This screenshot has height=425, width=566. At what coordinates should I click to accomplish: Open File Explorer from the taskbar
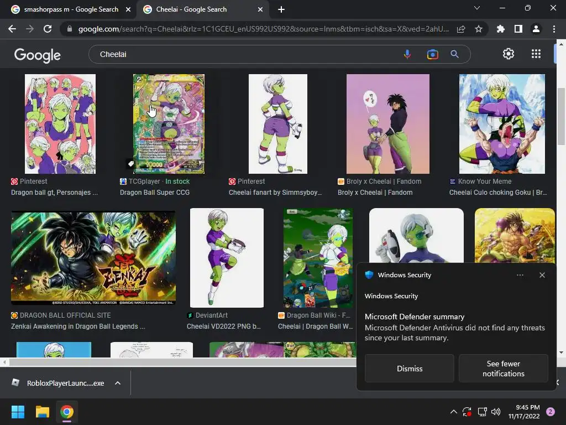pos(42,412)
